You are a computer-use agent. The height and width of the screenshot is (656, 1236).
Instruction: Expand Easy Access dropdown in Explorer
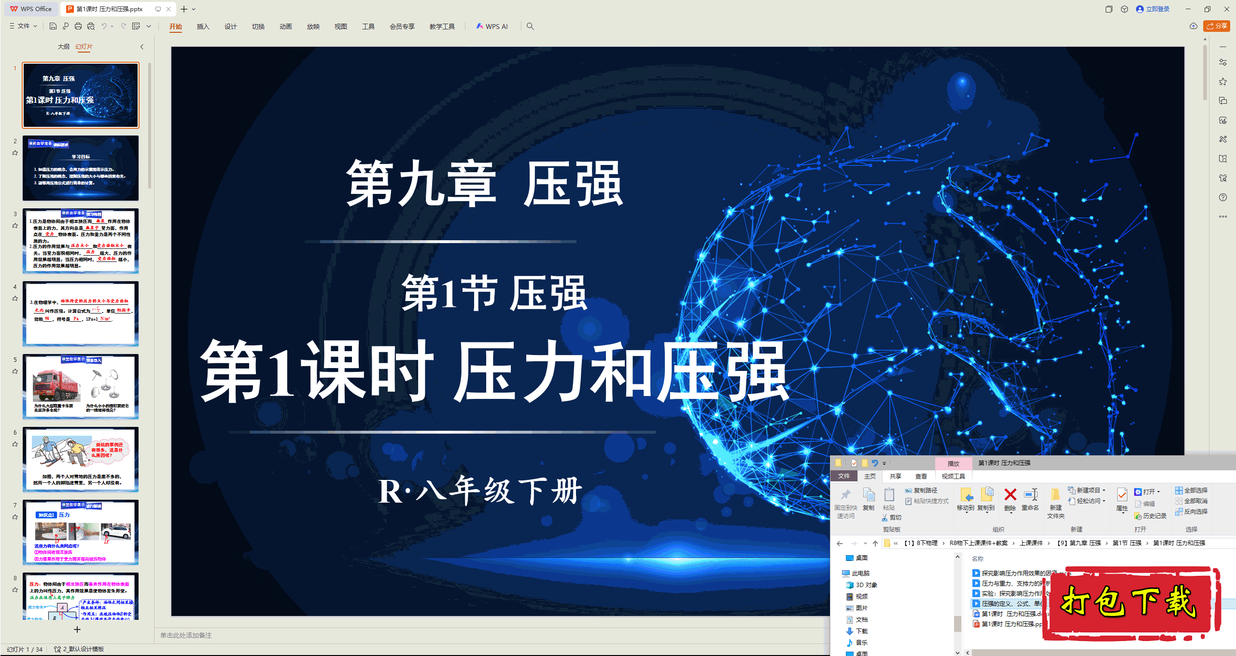tap(1104, 501)
